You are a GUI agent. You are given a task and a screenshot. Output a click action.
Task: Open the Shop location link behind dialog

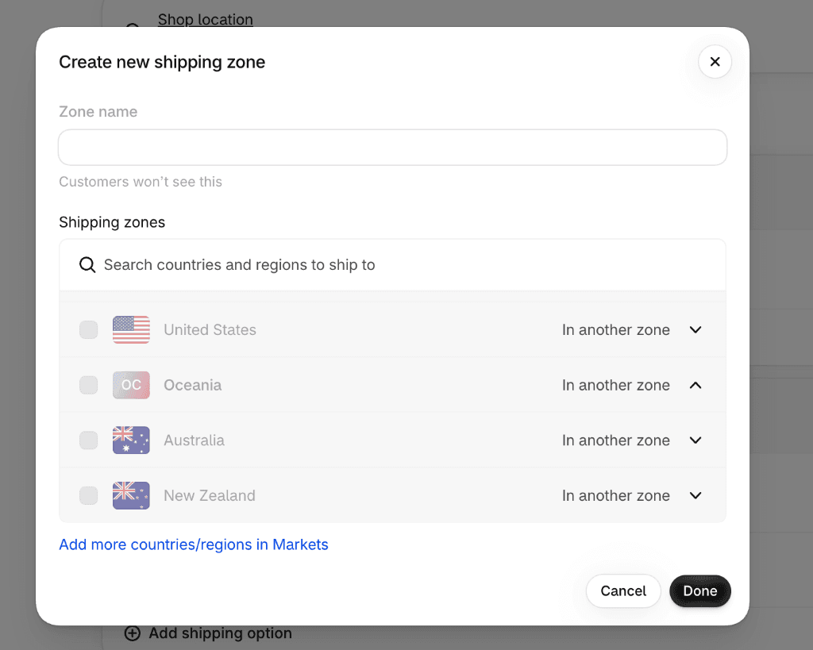click(206, 19)
